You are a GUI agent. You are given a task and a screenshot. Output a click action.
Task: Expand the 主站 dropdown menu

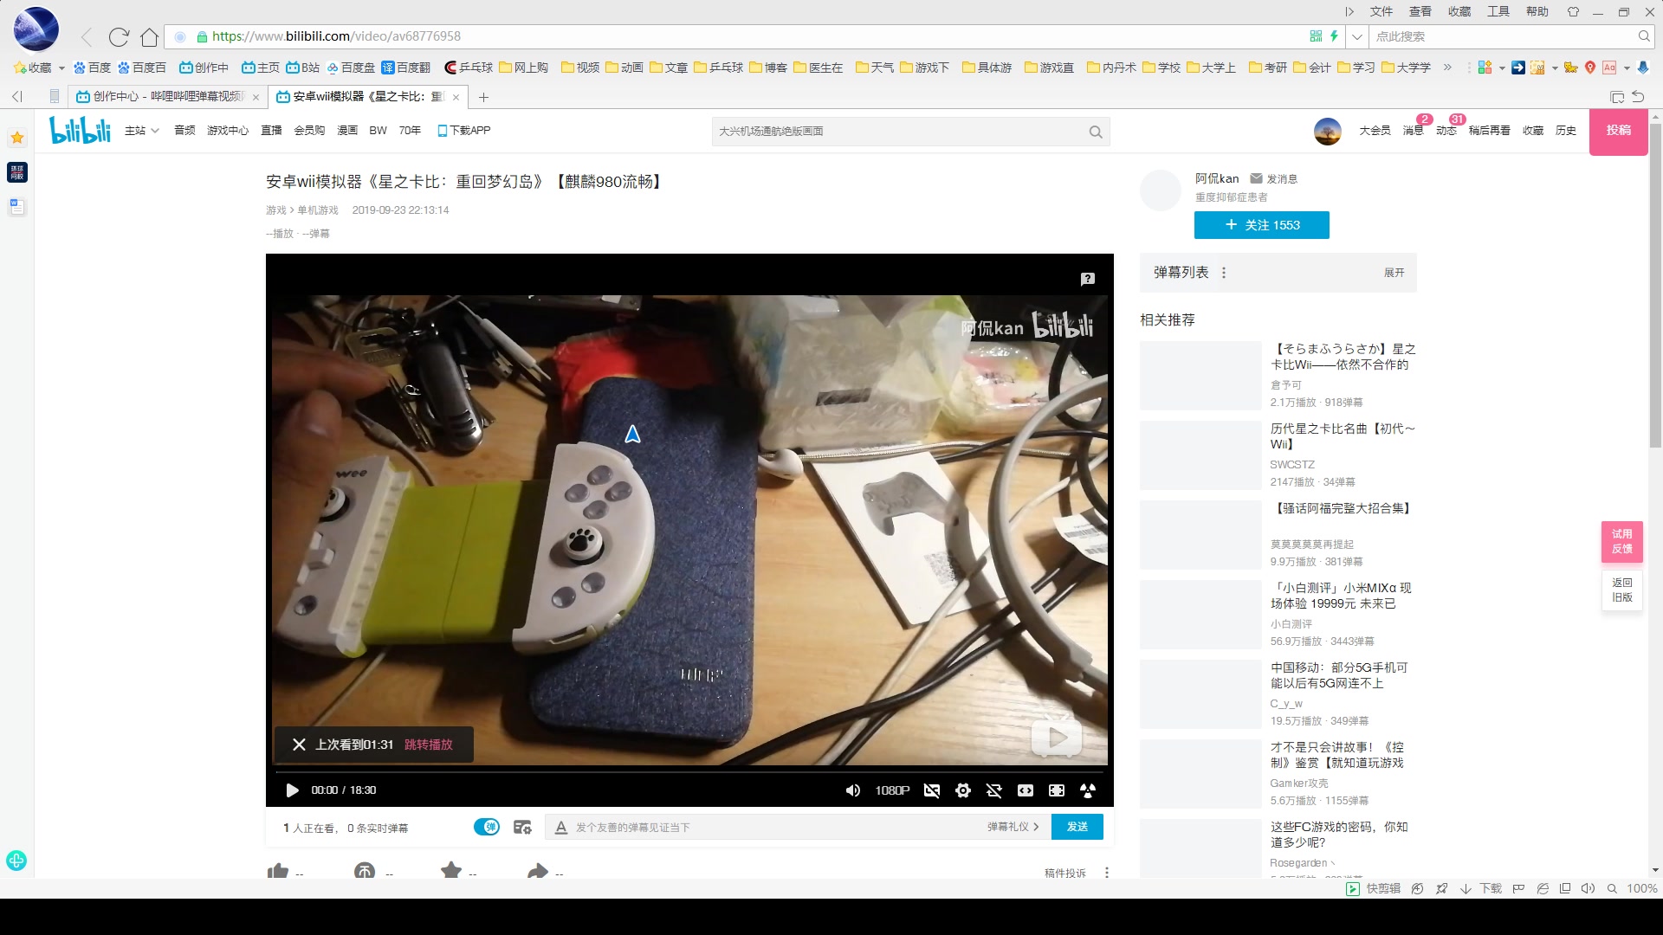(142, 131)
